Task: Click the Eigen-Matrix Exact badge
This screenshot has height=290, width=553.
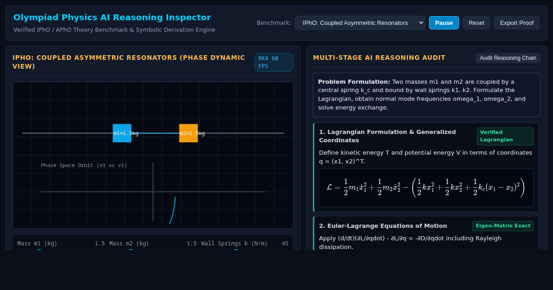Action: pos(503,226)
